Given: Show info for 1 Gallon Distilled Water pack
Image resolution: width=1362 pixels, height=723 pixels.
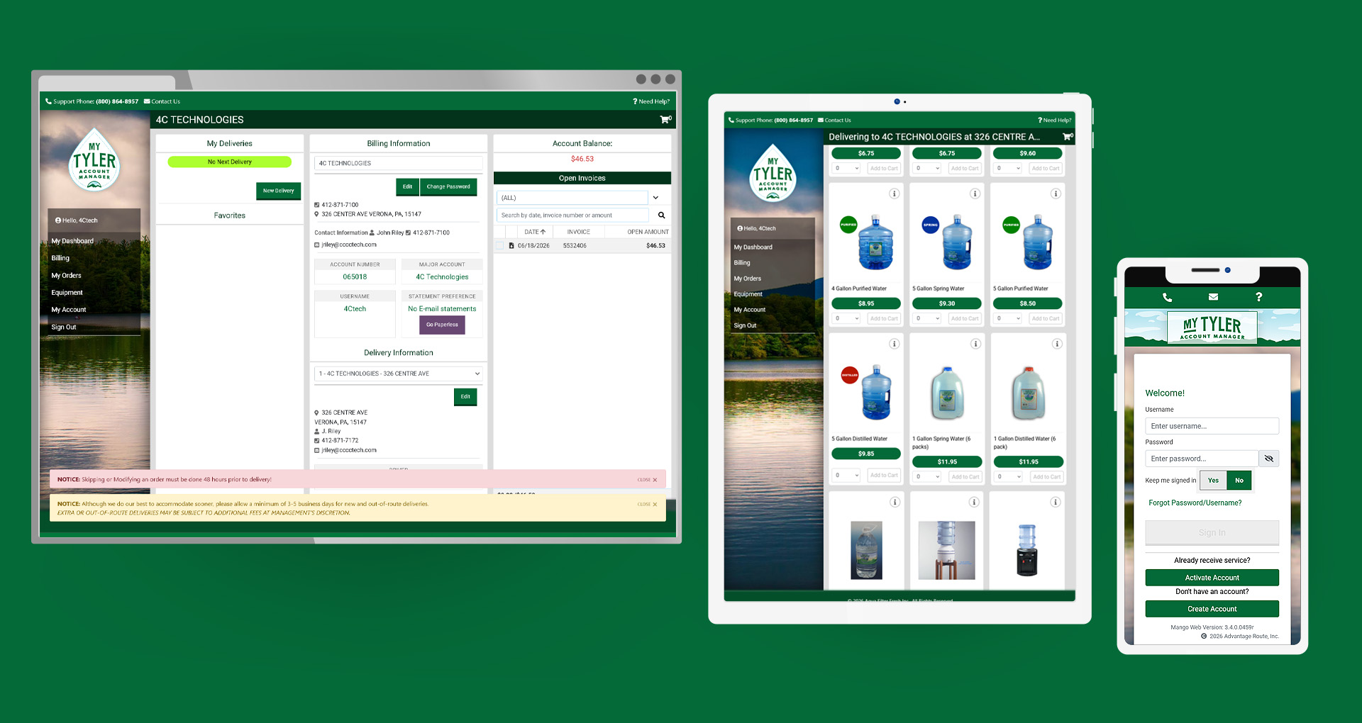Looking at the screenshot, I should [1057, 344].
